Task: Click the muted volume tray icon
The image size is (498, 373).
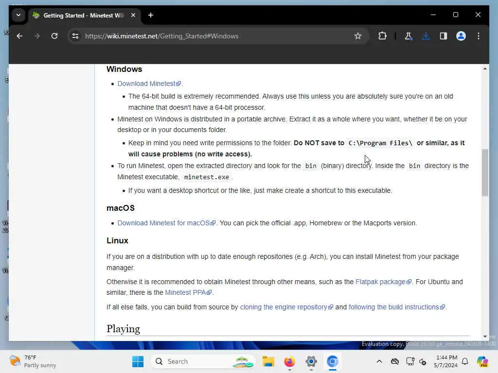Action: point(423,361)
